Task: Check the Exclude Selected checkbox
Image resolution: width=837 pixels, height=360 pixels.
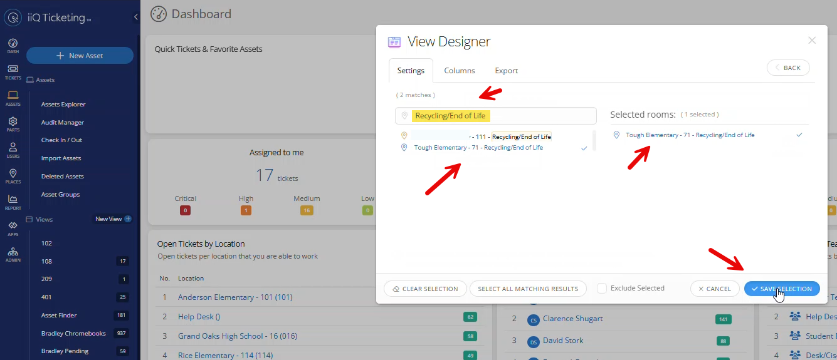Action: click(x=602, y=289)
